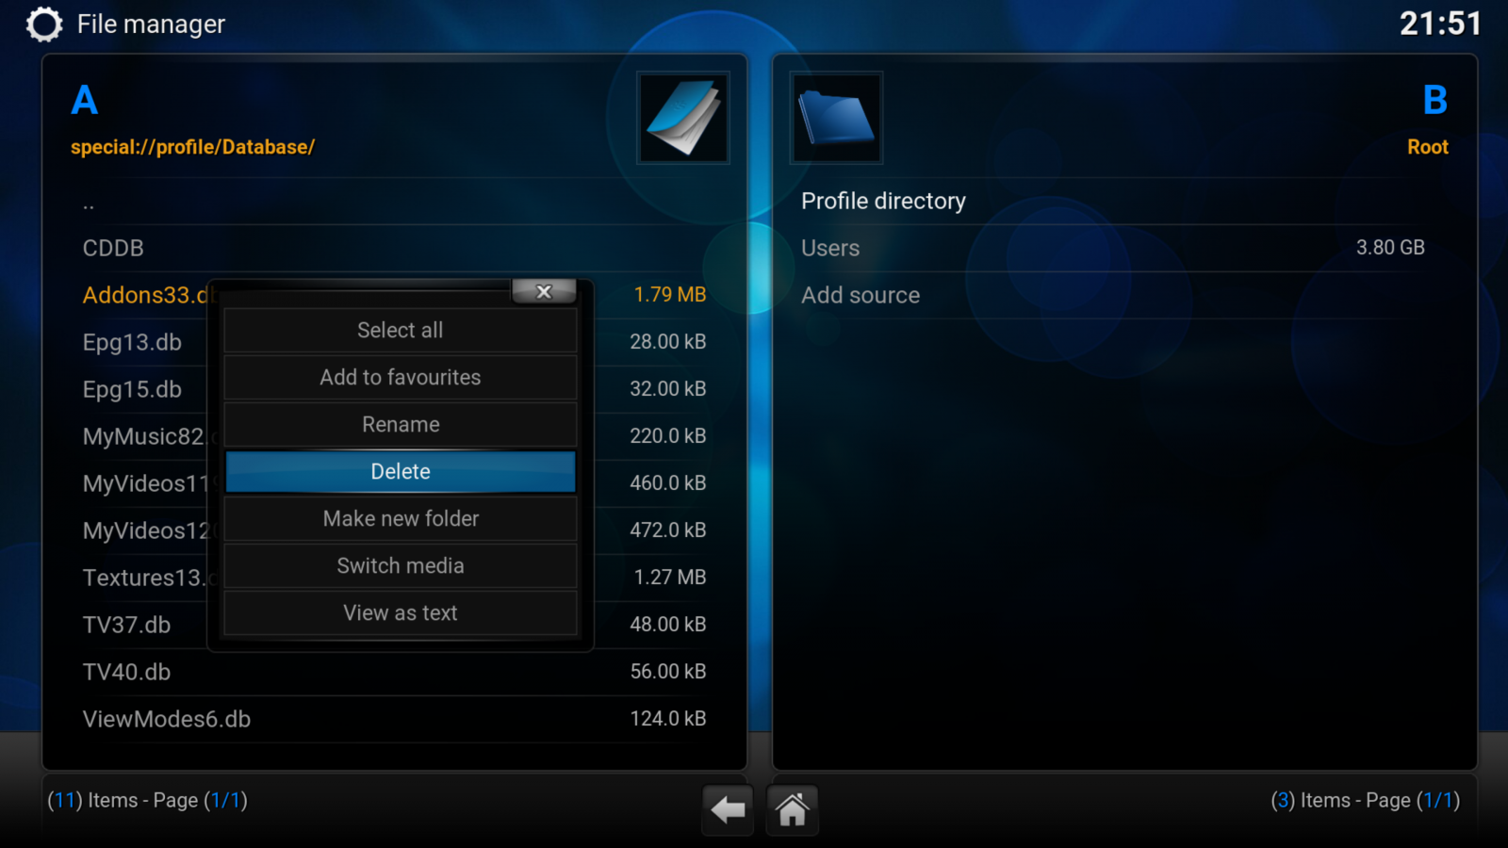The image size is (1508, 848).
Task: Open Profile directory in panel B
Action: [x=883, y=202]
